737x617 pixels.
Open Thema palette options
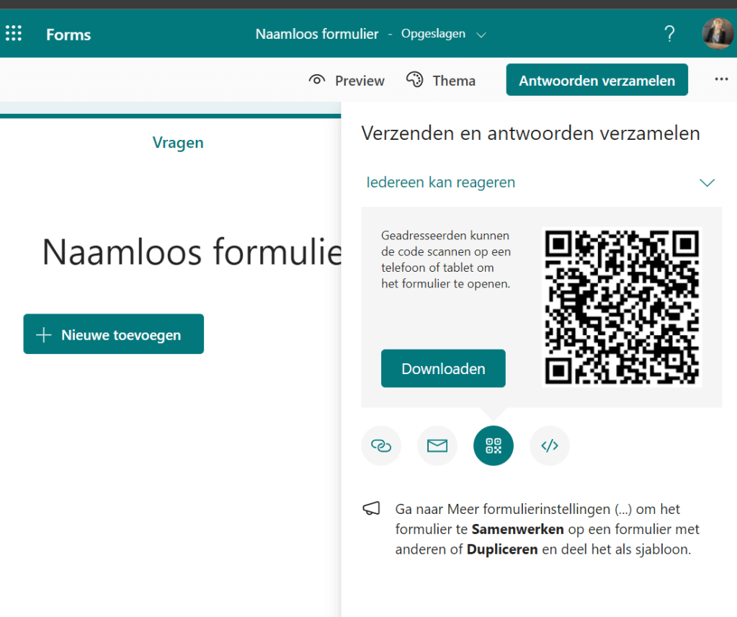pos(441,81)
